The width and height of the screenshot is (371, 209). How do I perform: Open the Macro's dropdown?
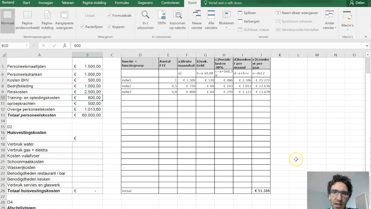point(348,20)
